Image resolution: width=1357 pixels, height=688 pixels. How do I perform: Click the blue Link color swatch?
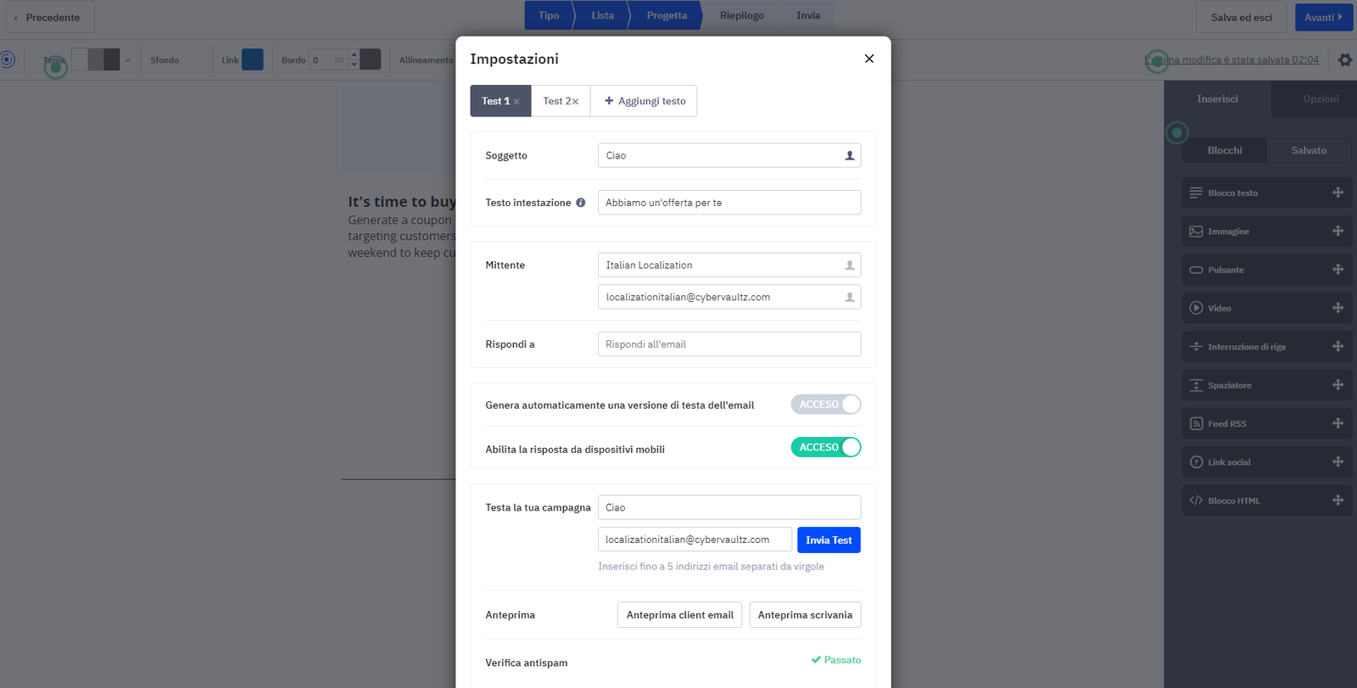(x=253, y=59)
